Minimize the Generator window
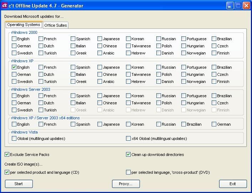This screenshot has height=193, width=252. pos(230,6)
